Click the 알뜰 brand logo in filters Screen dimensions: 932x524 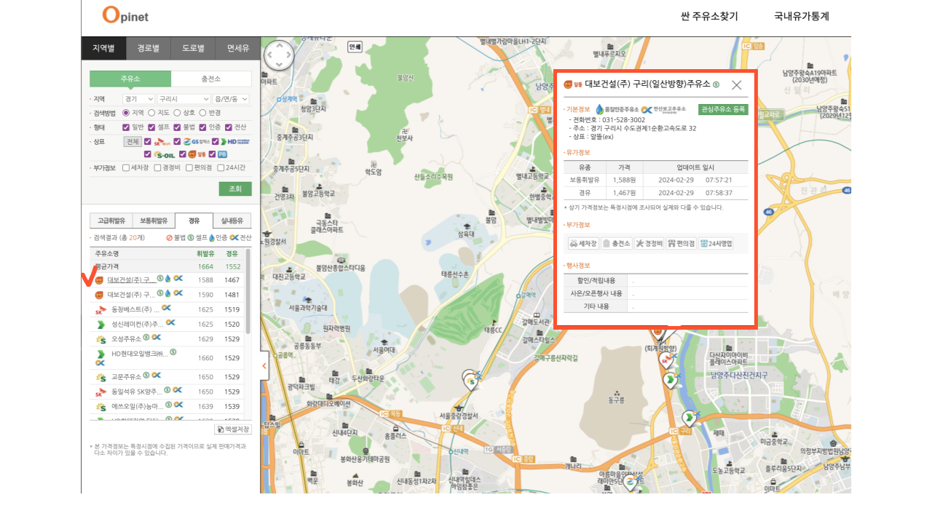point(197,154)
